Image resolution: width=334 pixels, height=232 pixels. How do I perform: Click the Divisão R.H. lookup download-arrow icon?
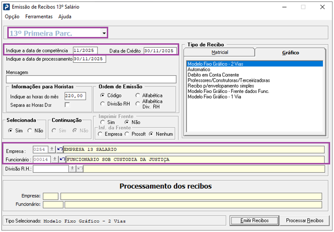click(x=72, y=169)
